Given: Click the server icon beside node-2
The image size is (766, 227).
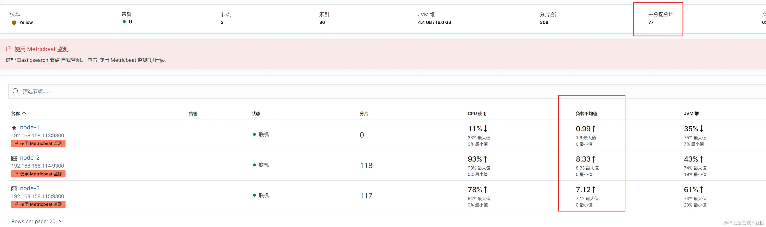Looking at the screenshot, I should point(14,158).
